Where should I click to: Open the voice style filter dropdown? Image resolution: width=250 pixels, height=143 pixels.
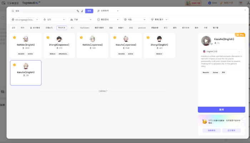(108, 19)
